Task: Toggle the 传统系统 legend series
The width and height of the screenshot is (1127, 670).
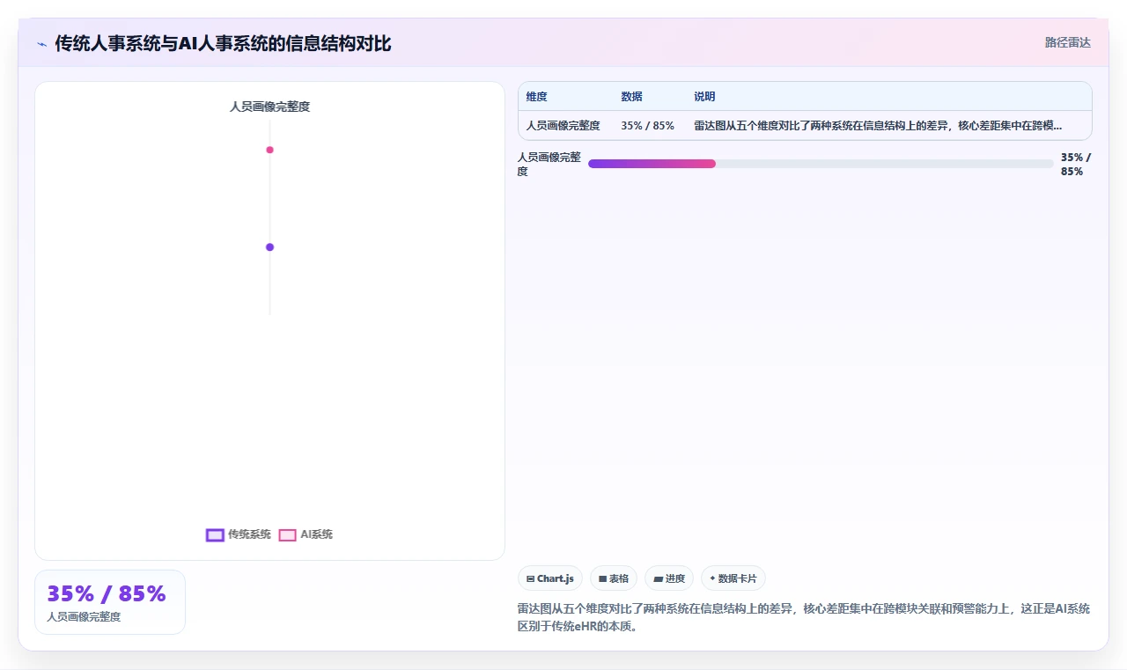Action: (239, 534)
